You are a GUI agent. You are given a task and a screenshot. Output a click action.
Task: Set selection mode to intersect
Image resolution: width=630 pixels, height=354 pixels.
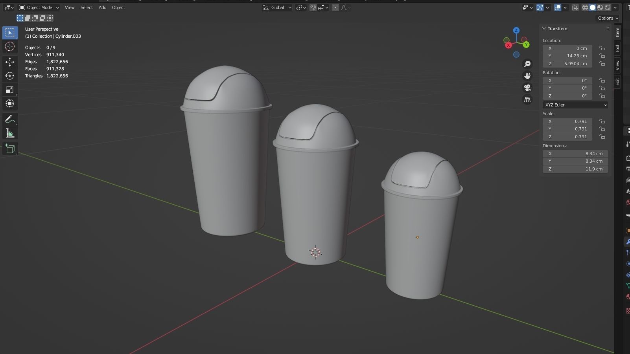pyautogui.click(x=50, y=18)
